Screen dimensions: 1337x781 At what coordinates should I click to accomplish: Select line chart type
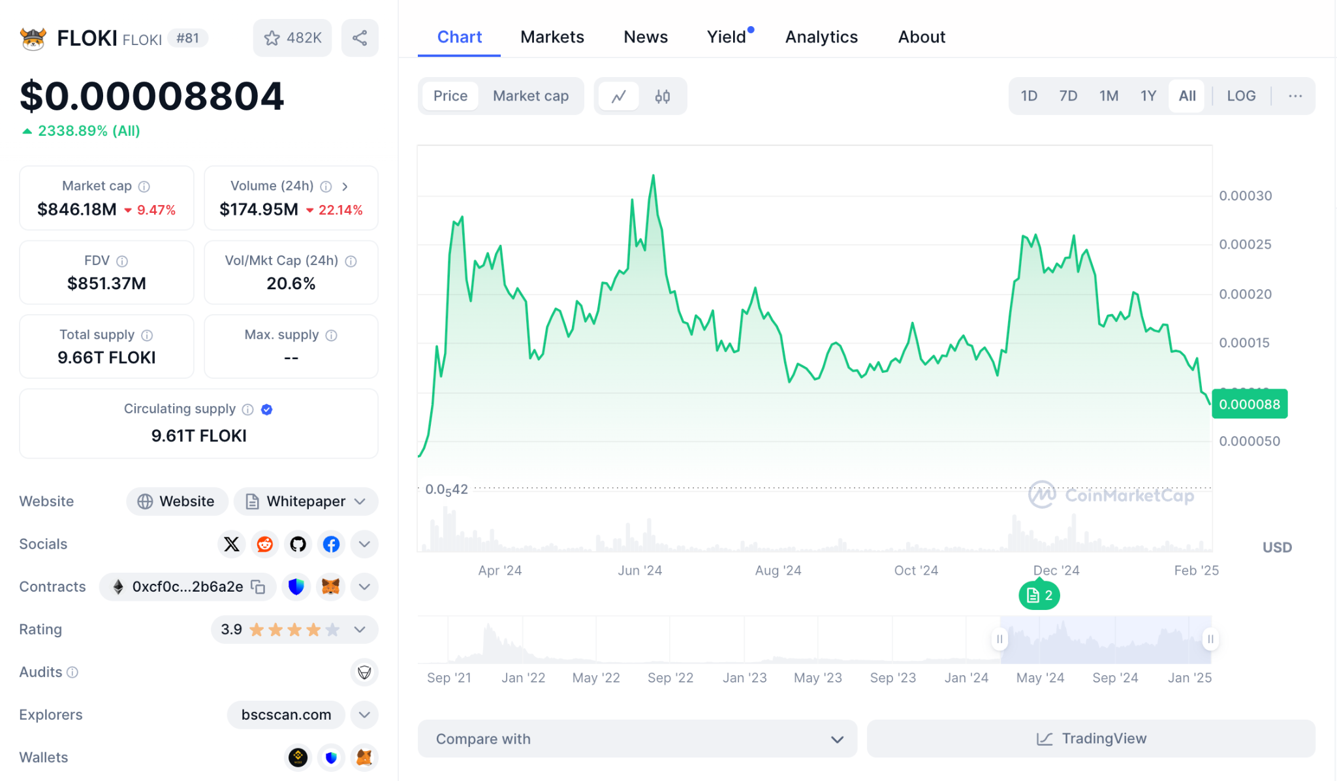pyautogui.click(x=618, y=97)
